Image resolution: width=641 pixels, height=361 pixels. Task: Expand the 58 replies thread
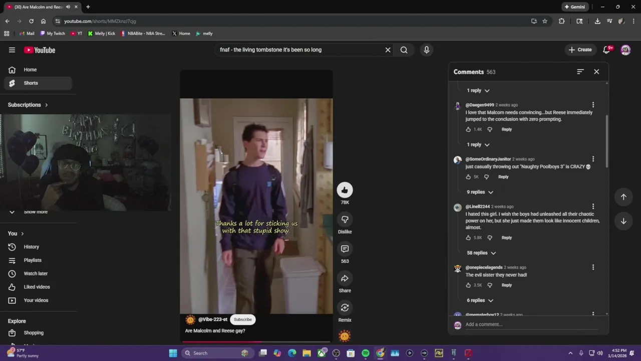[481, 253]
